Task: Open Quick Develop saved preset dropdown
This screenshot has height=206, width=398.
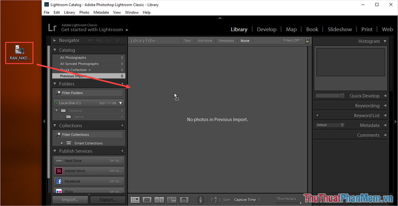Action: pos(330,96)
